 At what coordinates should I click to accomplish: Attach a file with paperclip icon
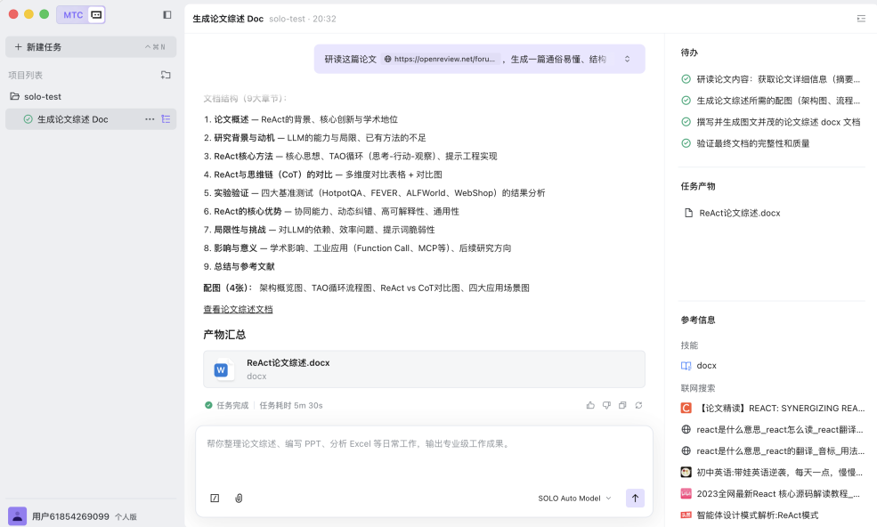239,498
